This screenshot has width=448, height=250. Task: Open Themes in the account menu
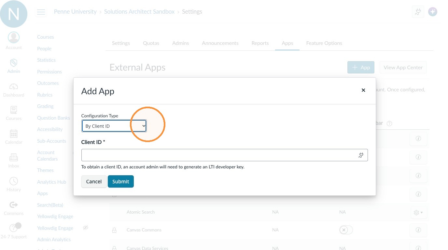point(45,170)
